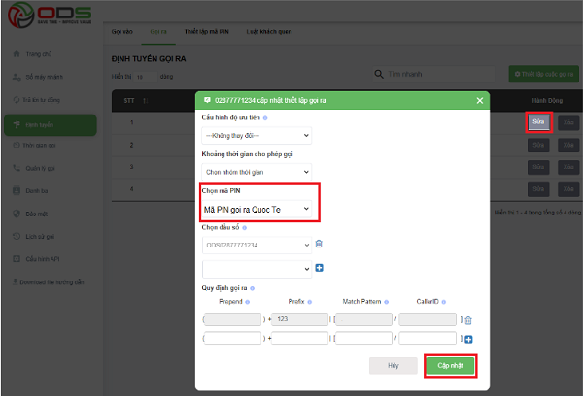
Task: Open Quản lý gọi sidebar item
Action: click(40, 168)
